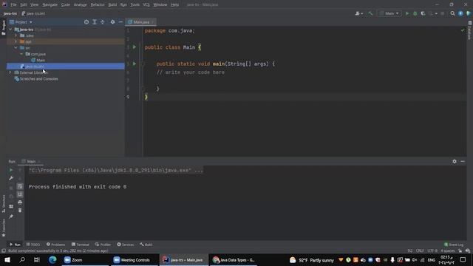Open the Refactor menu

[98, 4]
